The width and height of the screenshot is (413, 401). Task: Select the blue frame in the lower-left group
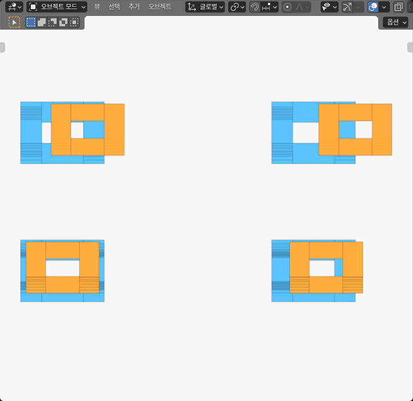click(62, 297)
